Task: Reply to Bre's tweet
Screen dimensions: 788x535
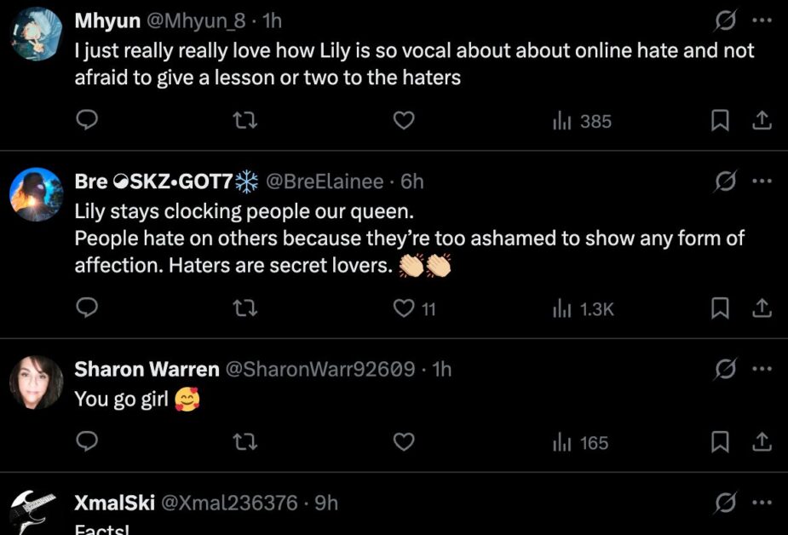Action: click(x=86, y=308)
